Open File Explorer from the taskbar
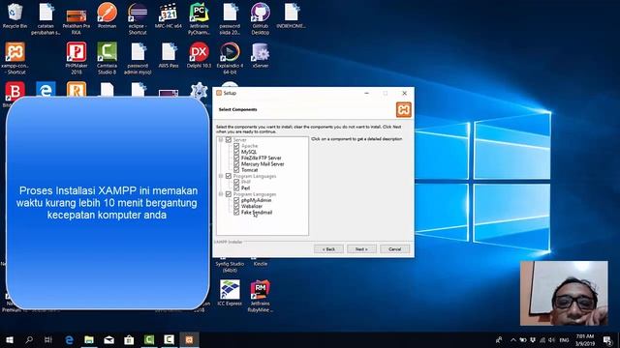Viewport: 620px width, 348px height. (89, 339)
